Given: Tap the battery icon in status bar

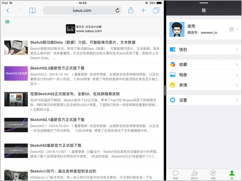Looking at the screenshot, I should [160, 3].
